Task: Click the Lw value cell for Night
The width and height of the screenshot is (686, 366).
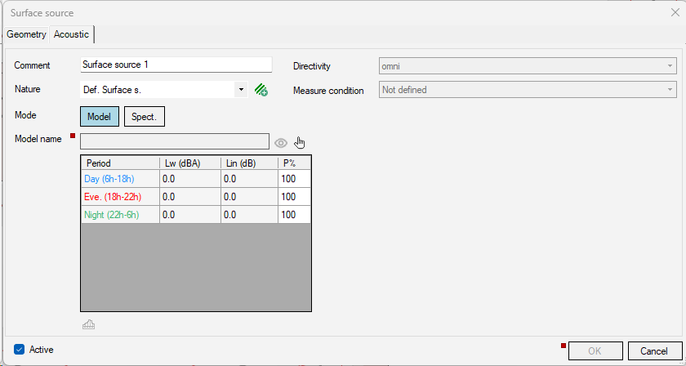Action: (x=190, y=215)
